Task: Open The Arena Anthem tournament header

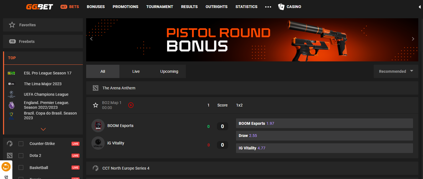Action: pyautogui.click(x=252, y=88)
